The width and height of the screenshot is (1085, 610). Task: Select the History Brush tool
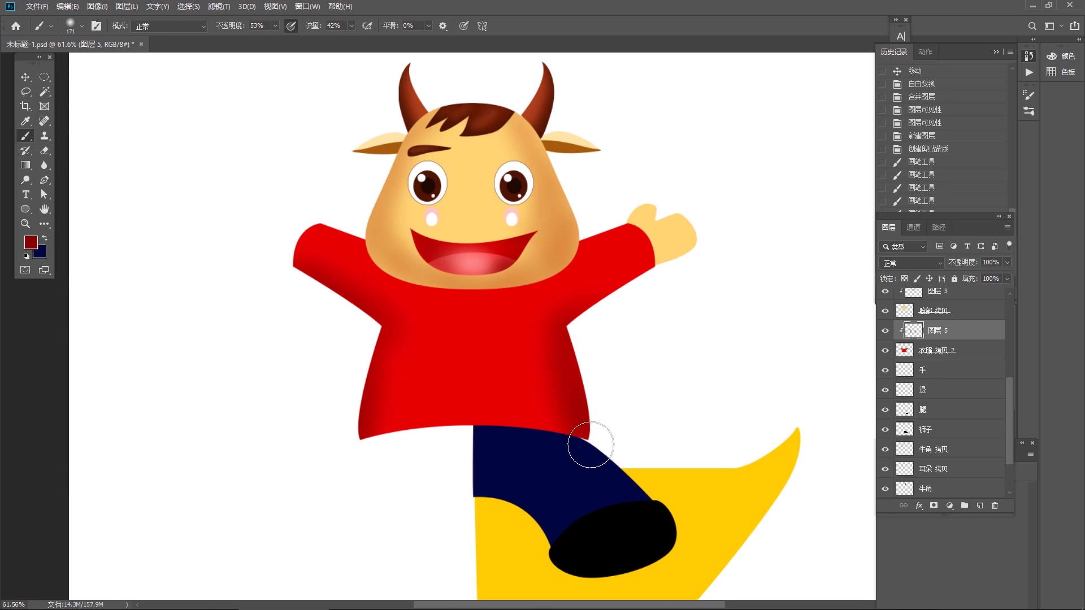(x=25, y=150)
